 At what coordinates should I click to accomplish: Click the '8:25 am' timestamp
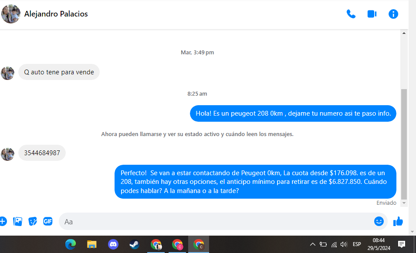point(197,94)
